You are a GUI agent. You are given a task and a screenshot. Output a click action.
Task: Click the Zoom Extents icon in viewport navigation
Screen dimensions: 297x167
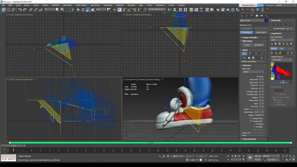pos(290,156)
